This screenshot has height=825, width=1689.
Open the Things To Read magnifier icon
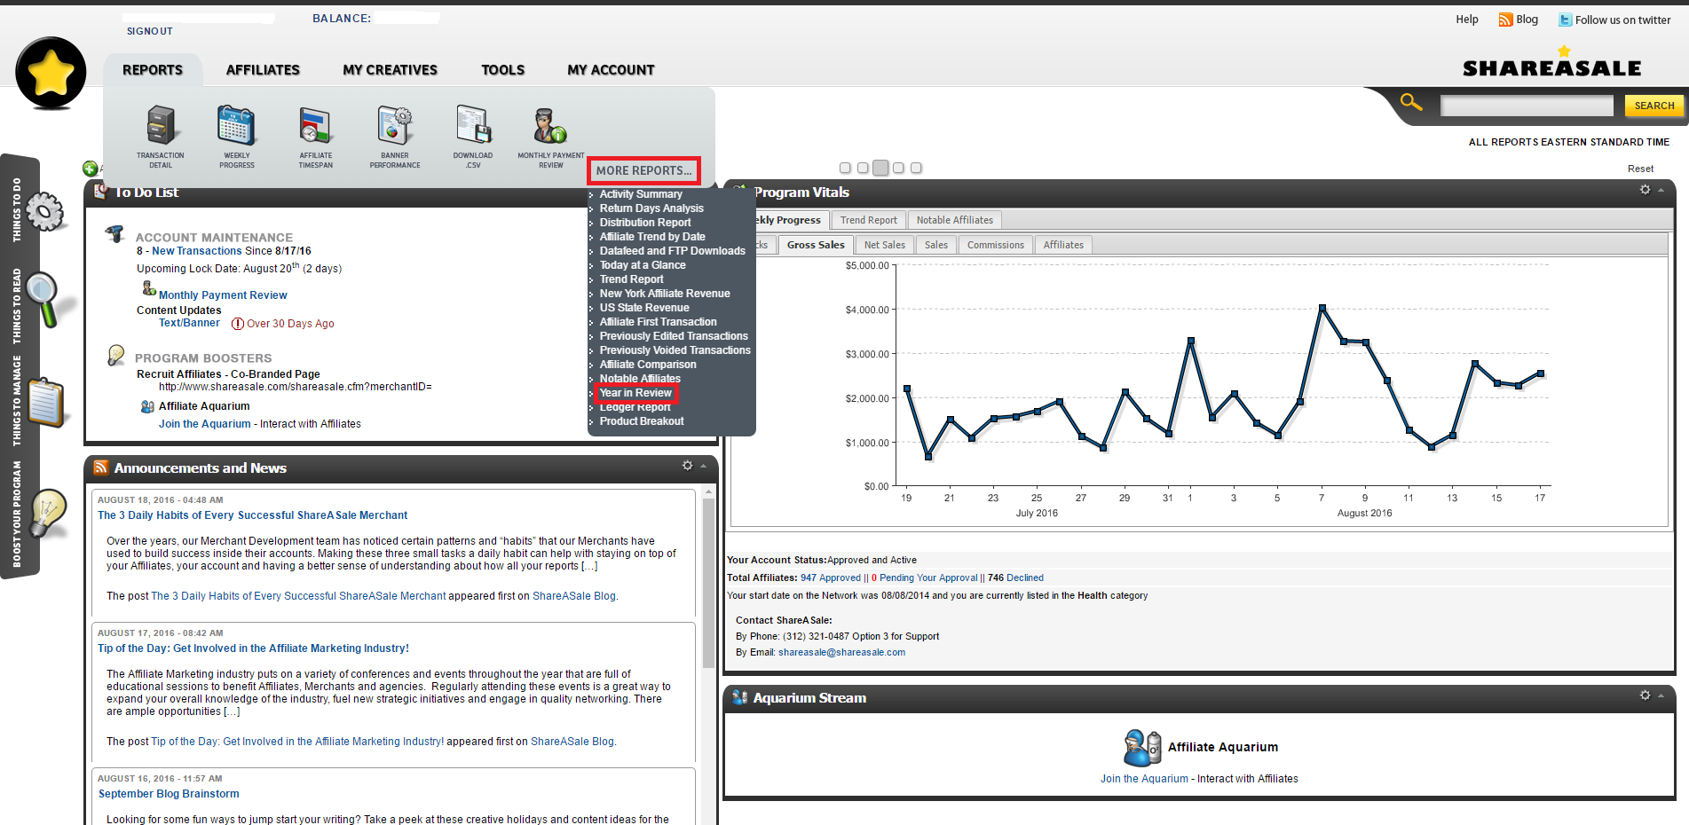point(43,300)
